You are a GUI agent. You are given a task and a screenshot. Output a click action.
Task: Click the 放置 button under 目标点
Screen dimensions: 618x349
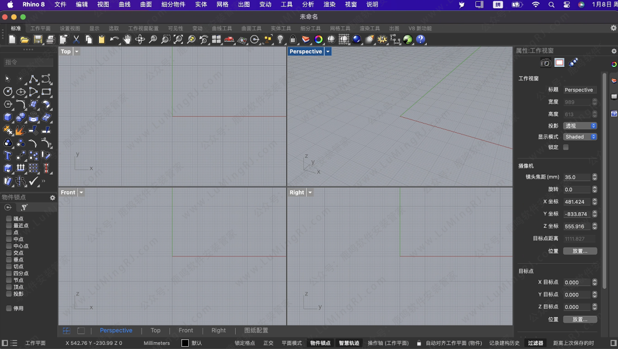point(580,319)
